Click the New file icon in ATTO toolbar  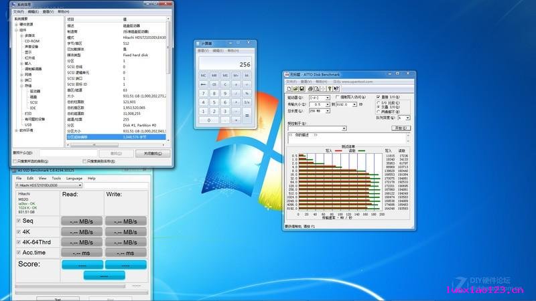(289, 89)
